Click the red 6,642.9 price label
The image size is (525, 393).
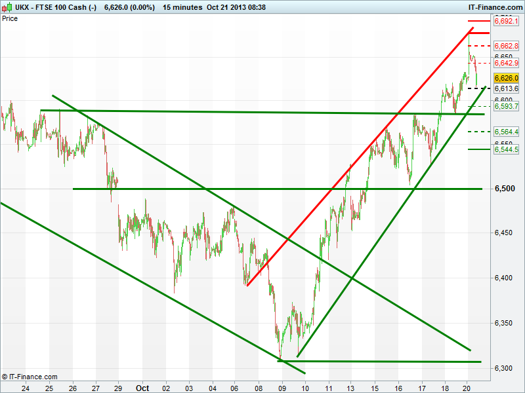[506, 63]
